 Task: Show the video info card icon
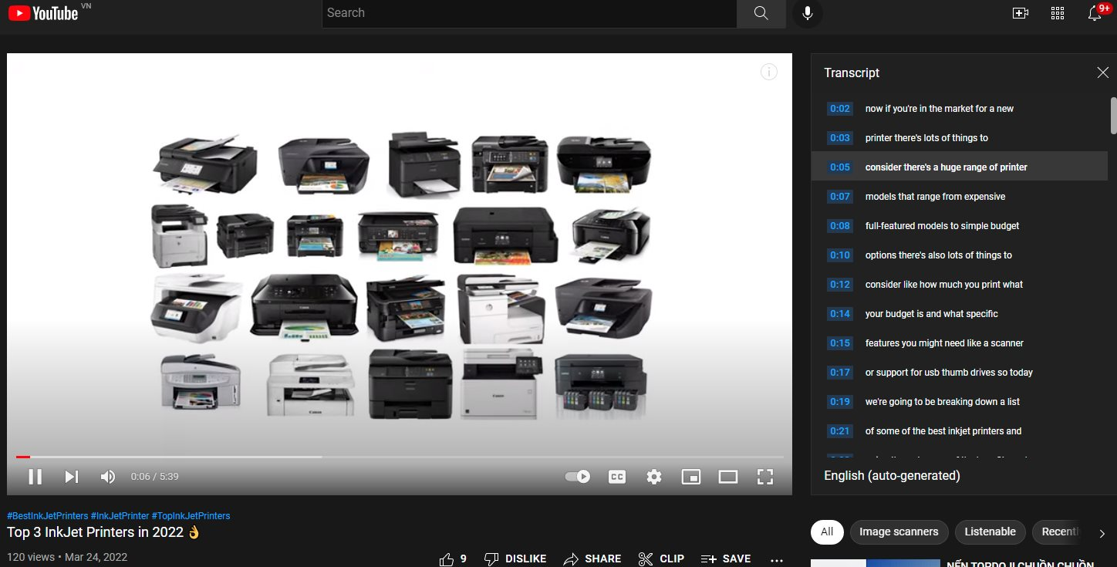point(769,73)
